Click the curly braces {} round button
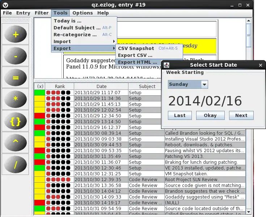This screenshot has width=266, height=217. click(x=16, y=121)
